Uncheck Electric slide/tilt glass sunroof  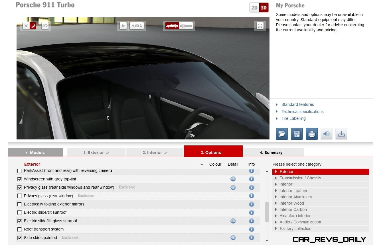[19, 221]
